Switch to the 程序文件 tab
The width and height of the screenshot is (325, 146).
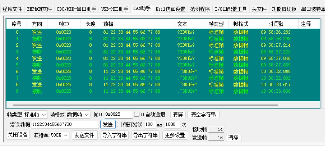pyautogui.click(x=12, y=9)
